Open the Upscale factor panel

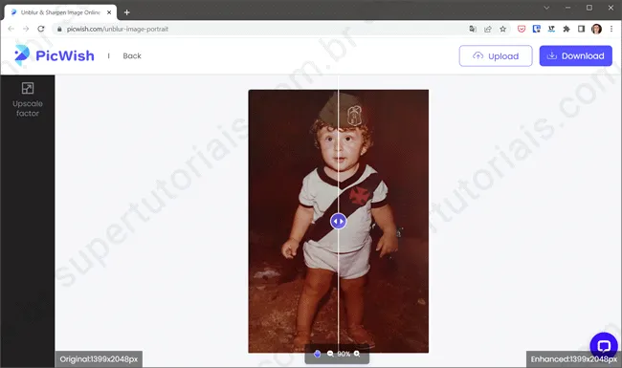(x=28, y=99)
